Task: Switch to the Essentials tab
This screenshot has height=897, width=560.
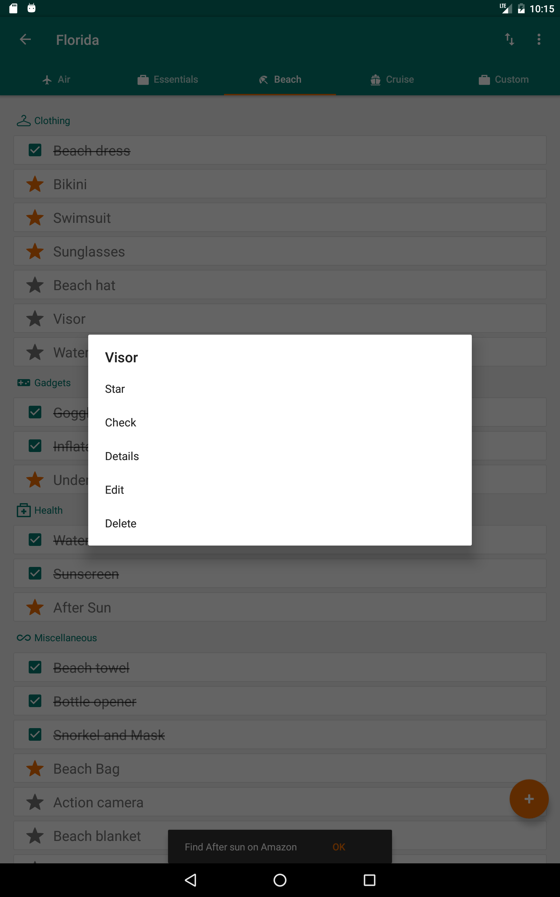Action: point(168,79)
